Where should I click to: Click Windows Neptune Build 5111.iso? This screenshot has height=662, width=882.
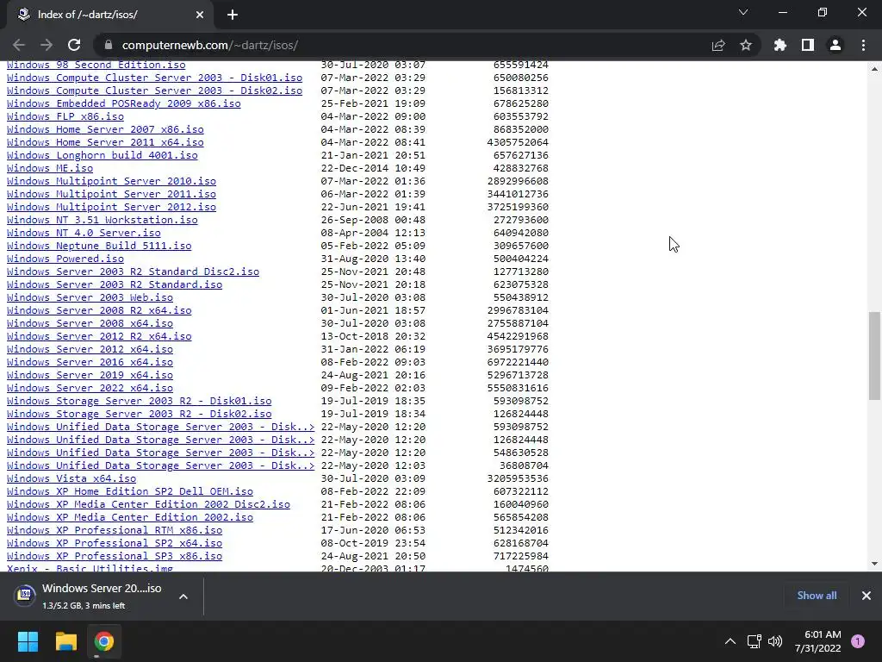pos(99,246)
